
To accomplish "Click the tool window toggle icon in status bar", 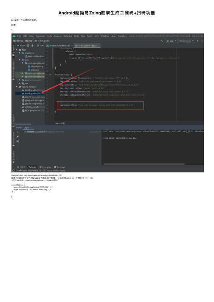I will [x=14, y=170].
